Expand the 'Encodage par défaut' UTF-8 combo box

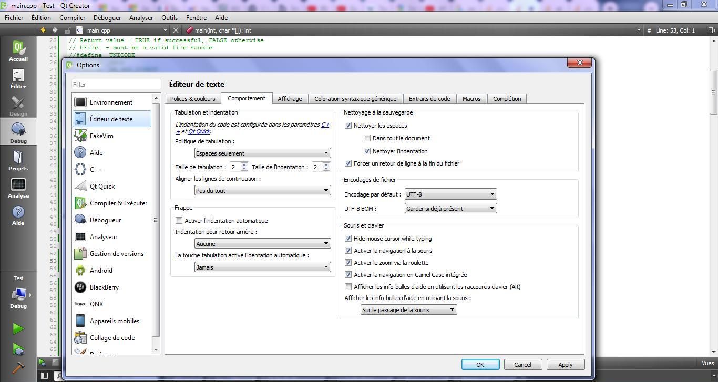point(450,194)
